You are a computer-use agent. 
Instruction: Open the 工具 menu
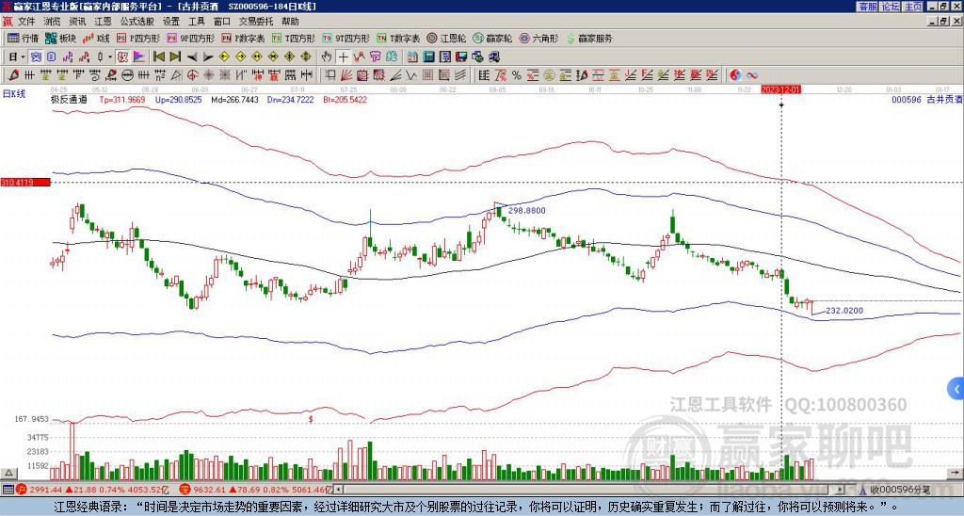click(196, 22)
